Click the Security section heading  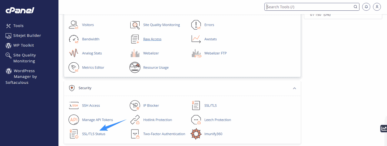[85, 88]
